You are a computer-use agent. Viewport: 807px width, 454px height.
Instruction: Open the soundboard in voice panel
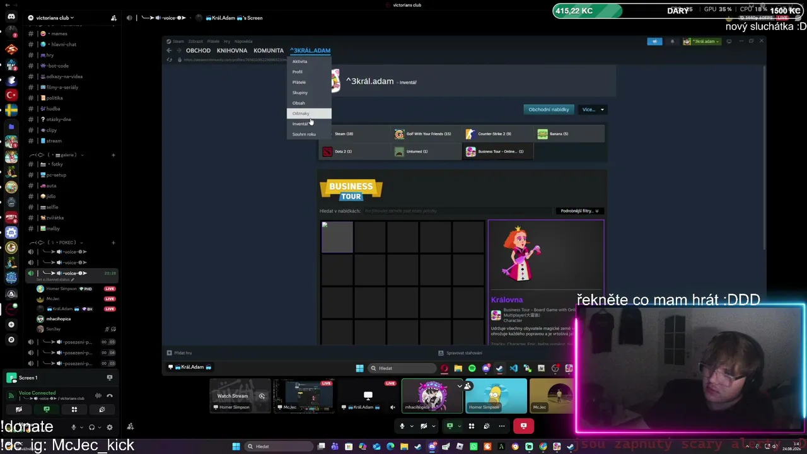pyautogui.click(x=102, y=409)
